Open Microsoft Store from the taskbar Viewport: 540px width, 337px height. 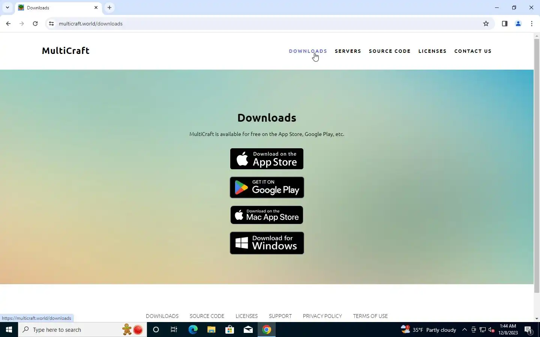[x=229, y=330]
